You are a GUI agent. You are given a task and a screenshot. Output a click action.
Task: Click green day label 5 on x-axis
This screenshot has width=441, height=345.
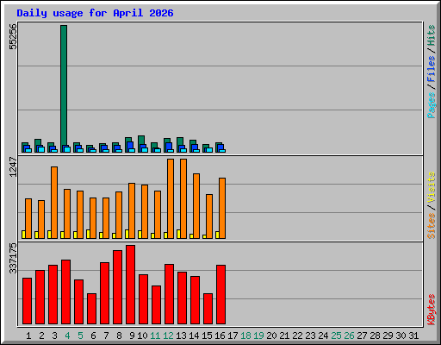(80, 336)
